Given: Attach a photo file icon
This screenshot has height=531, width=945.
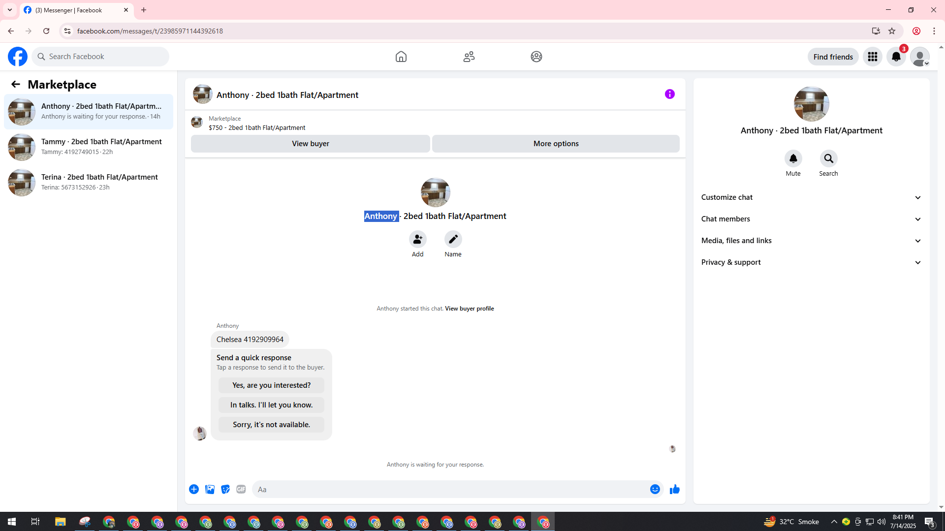Looking at the screenshot, I should tap(210, 489).
